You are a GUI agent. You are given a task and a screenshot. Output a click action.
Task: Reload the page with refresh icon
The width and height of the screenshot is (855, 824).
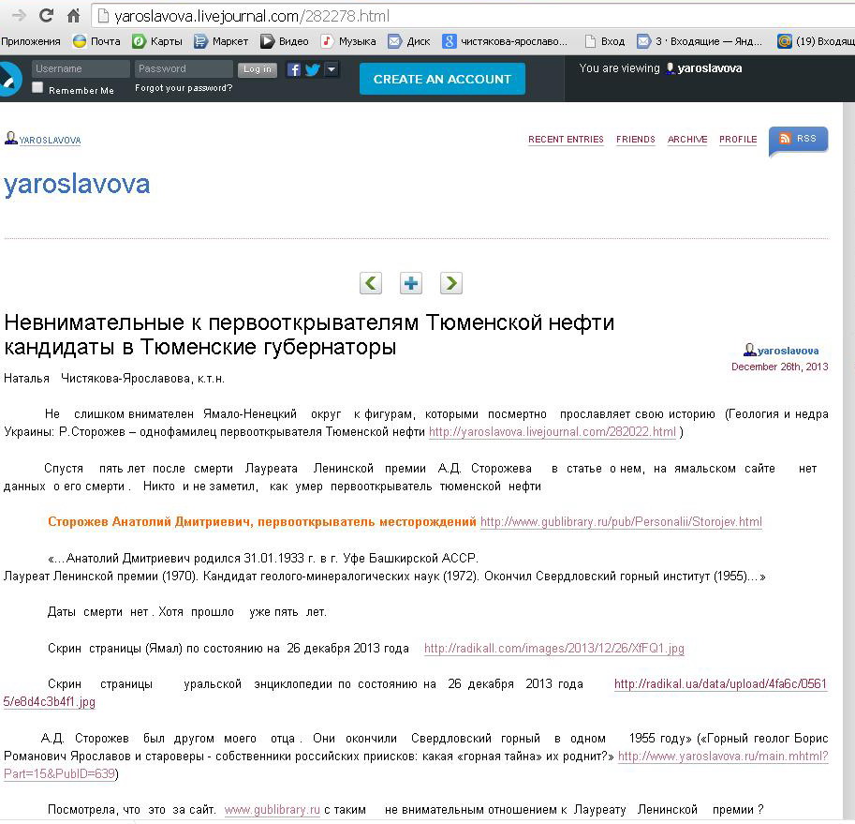click(x=46, y=15)
